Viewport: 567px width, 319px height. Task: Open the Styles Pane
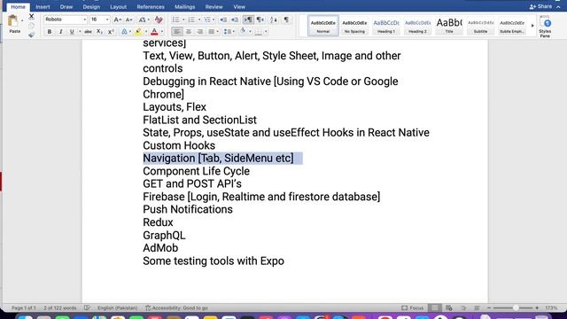click(x=545, y=27)
